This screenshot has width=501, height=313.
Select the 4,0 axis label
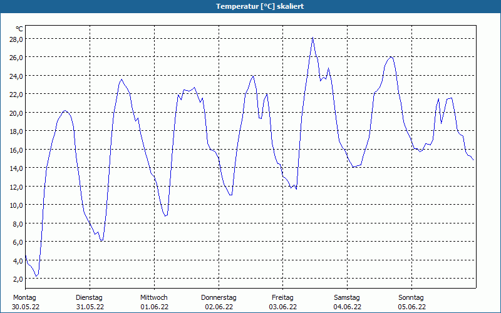[18, 260]
